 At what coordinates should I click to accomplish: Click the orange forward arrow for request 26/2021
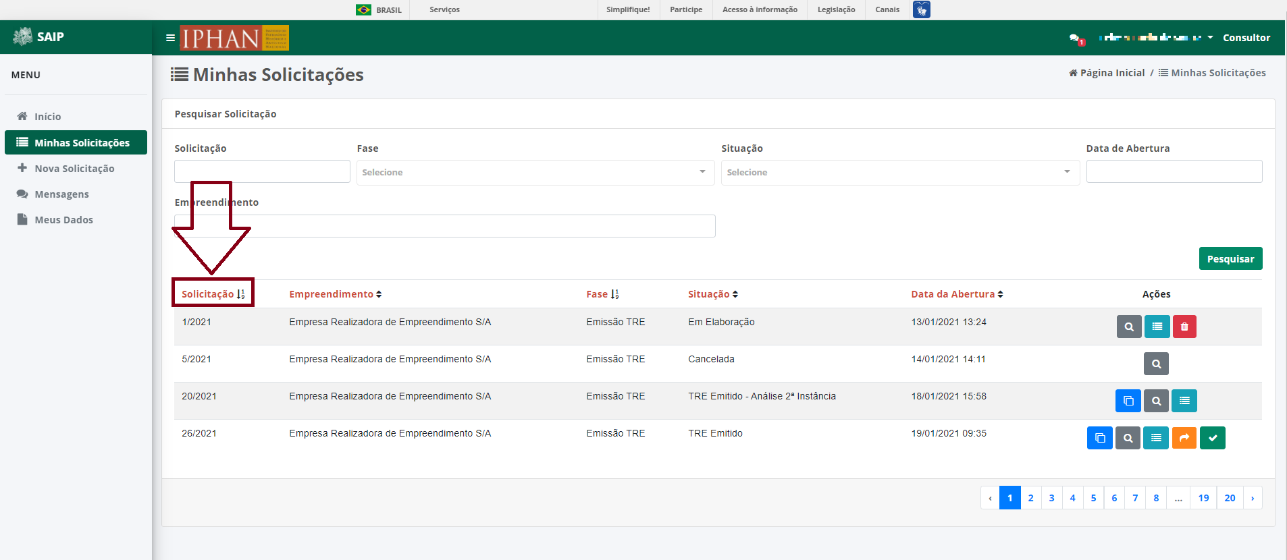[1184, 438]
